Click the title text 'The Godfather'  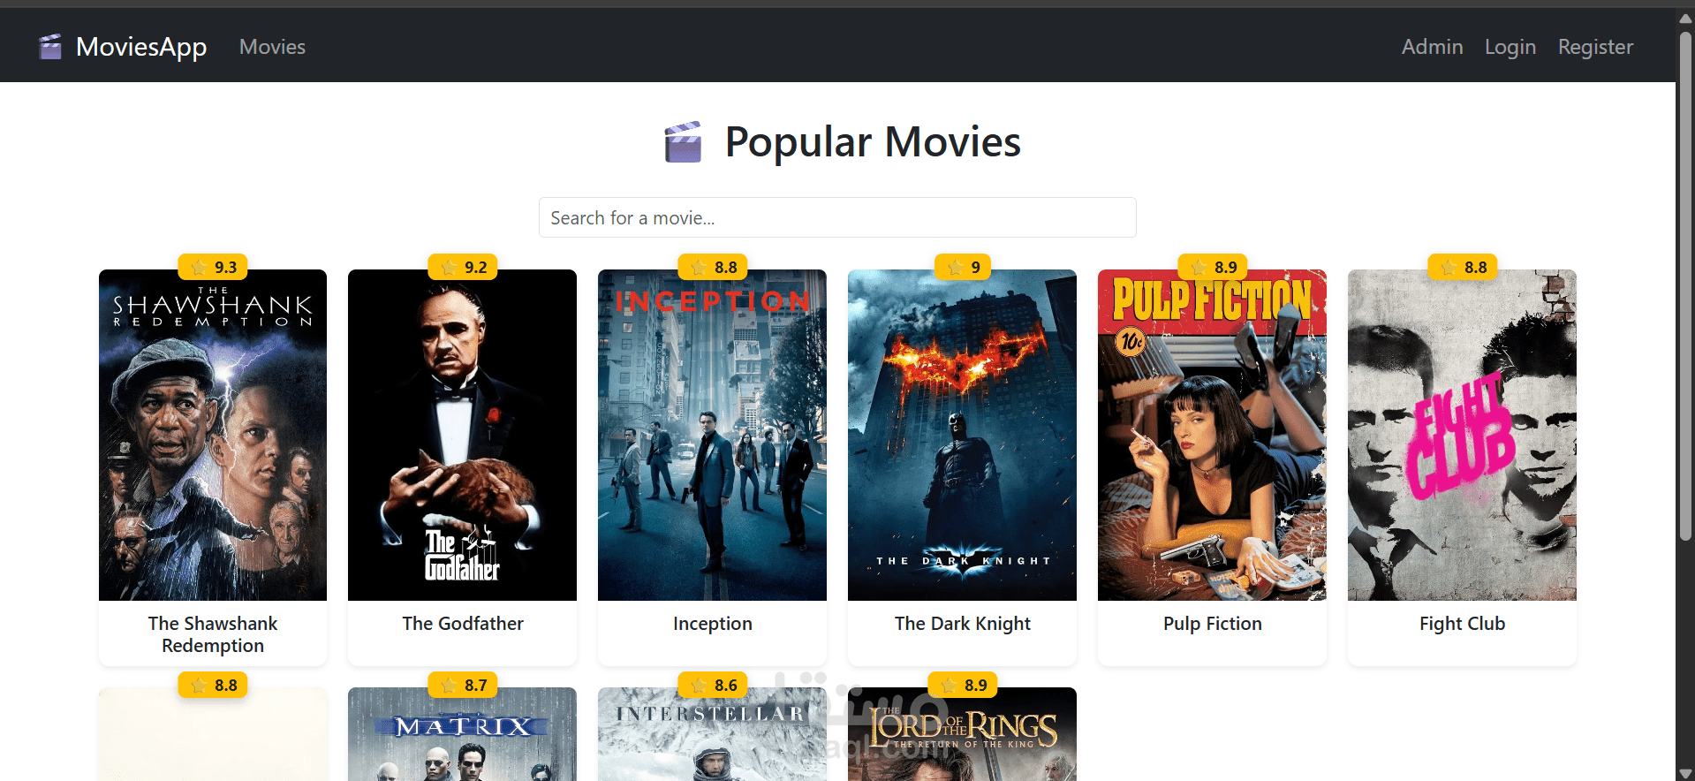[463, 624]
